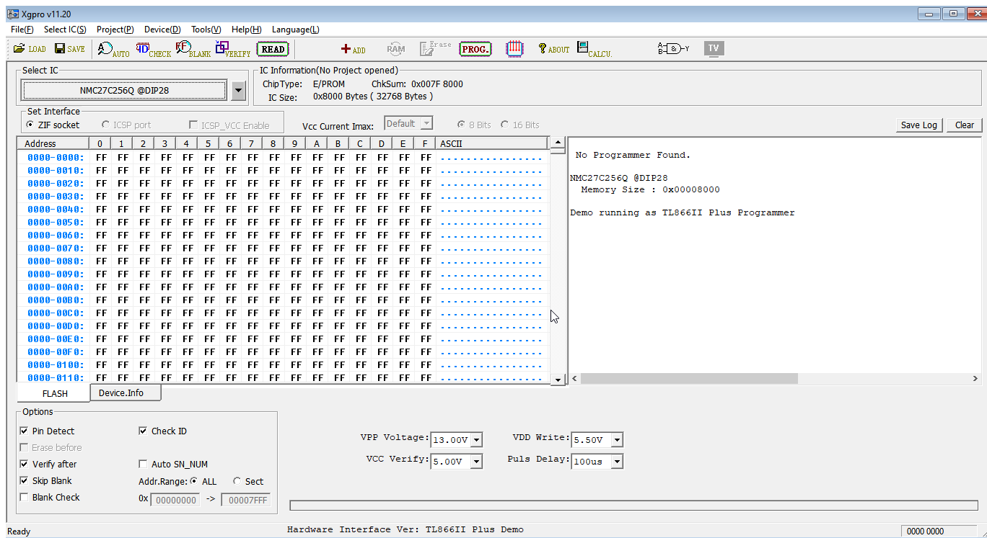Click the "No Programmer Found." log line
This screenshot has width=987, height=538.
(x=633, y=155)
